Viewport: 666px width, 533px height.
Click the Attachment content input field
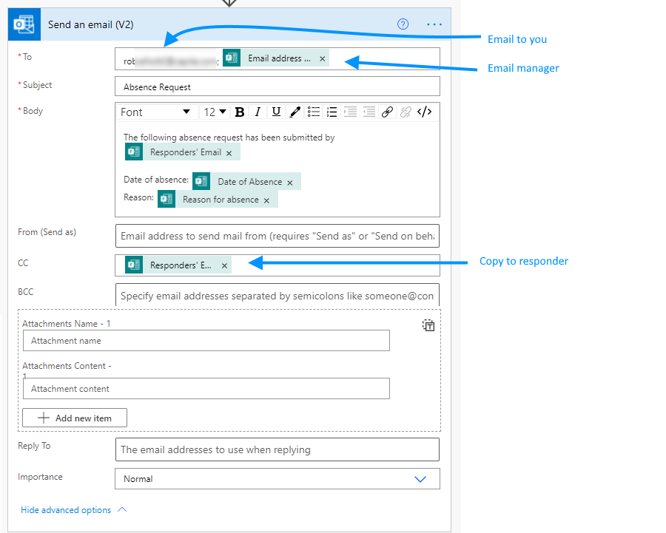pos(206,389)
